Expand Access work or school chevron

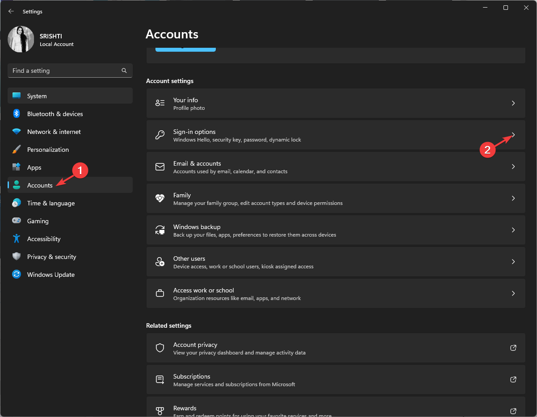point(513,293)
